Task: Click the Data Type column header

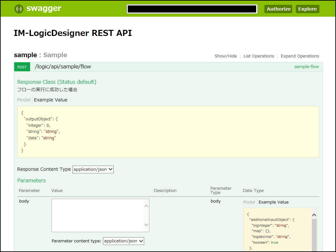Action: [253, 190]
